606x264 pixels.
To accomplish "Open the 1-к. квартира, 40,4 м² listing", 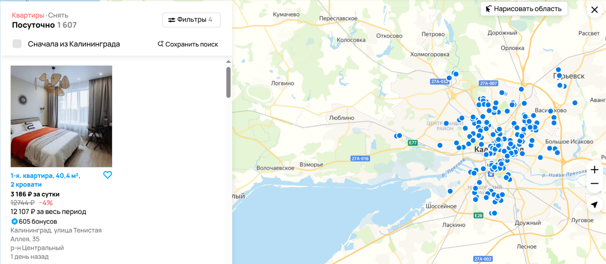I will pyautogui.click(x=45, y=180).
